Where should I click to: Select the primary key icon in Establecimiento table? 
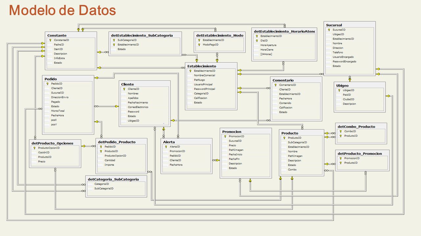[x=190, y=71]
